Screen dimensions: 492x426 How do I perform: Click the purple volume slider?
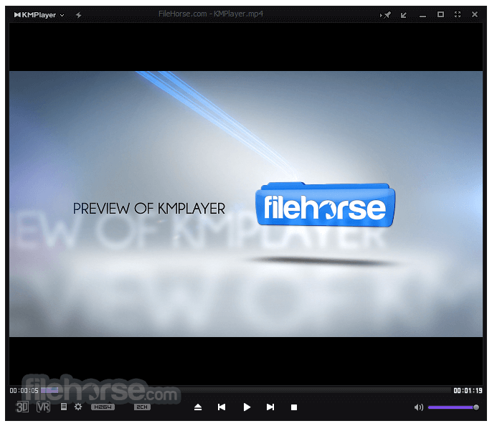point(453,407)
